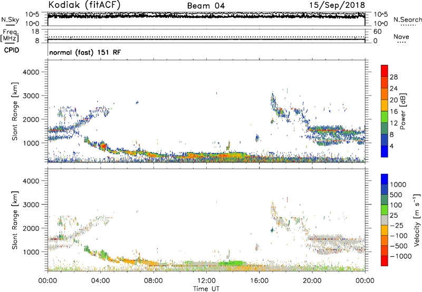
Task: Click the red bottom of Velocity color bar
Action: coord(385,261)
